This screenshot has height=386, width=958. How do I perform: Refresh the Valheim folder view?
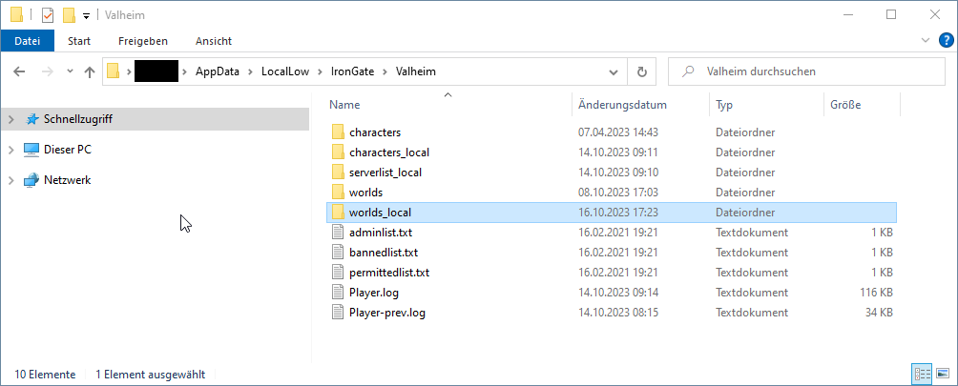click(x=641, y=71)
